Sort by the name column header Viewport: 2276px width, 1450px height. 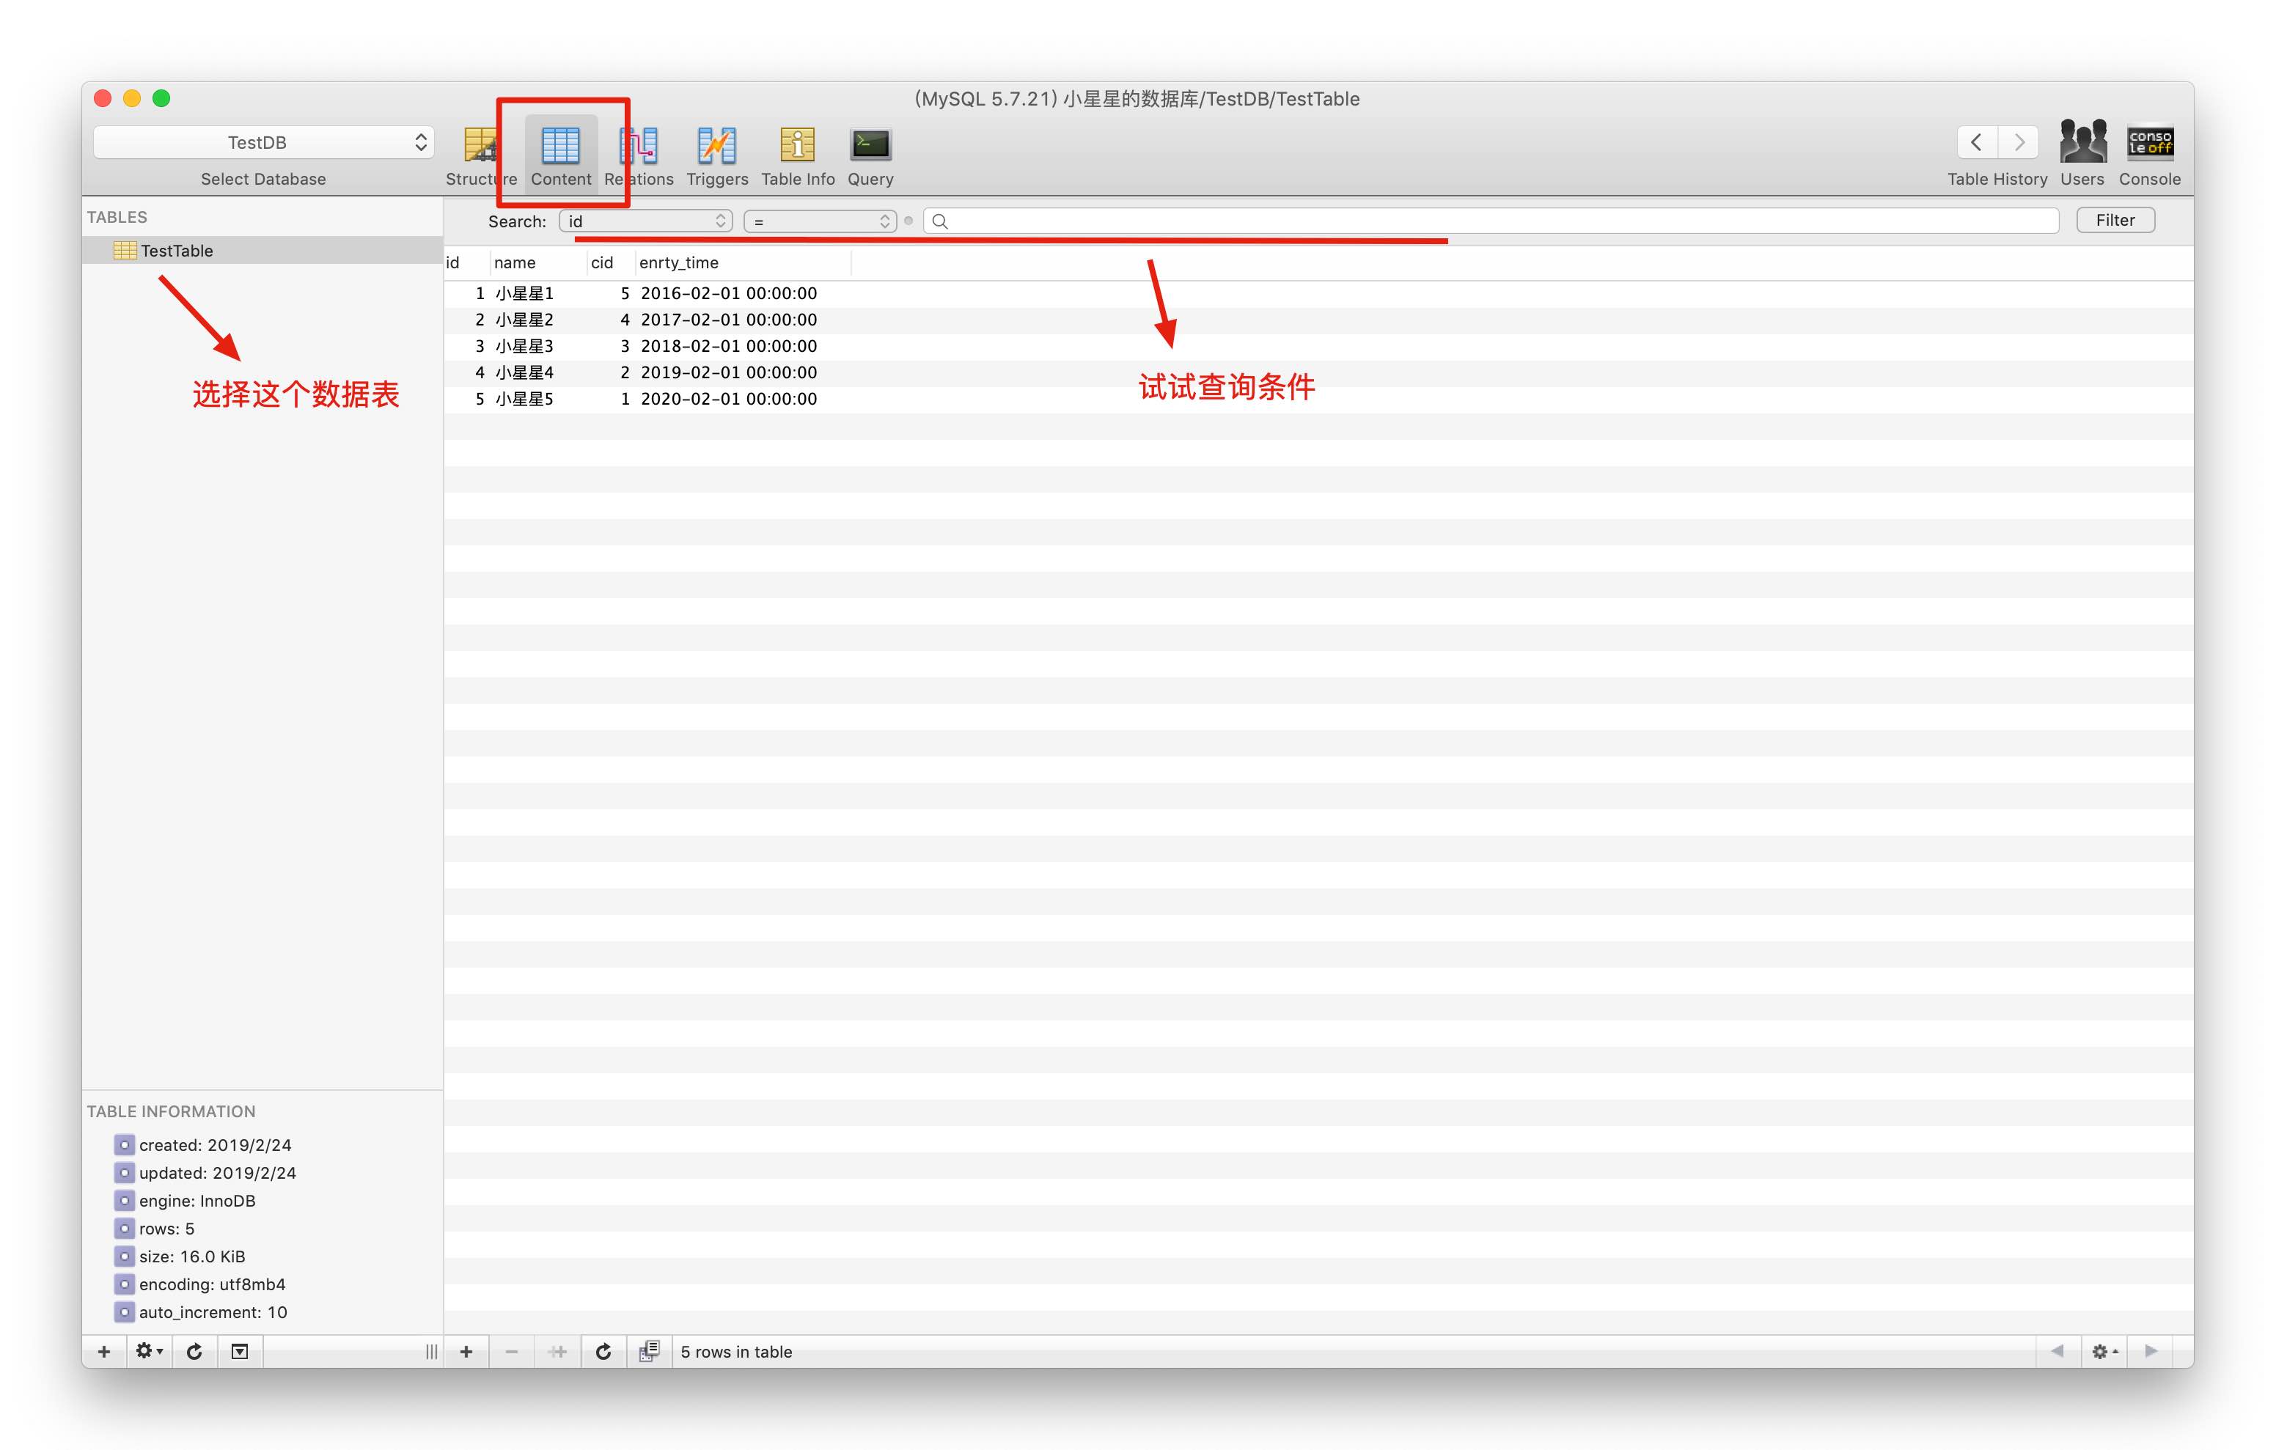(x=537, y=262)
